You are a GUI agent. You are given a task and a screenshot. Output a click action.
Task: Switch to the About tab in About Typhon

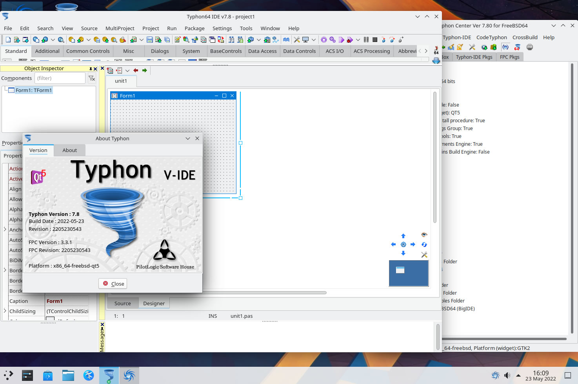pos(69,150)
